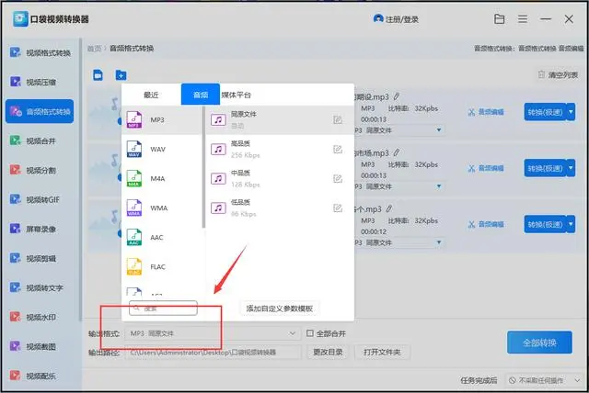The height and width of the screenshot is (393, 589).
Task: Choose FLAC format in the list
Action: pos(162,267)
